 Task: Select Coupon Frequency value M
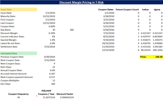point(18,97)
